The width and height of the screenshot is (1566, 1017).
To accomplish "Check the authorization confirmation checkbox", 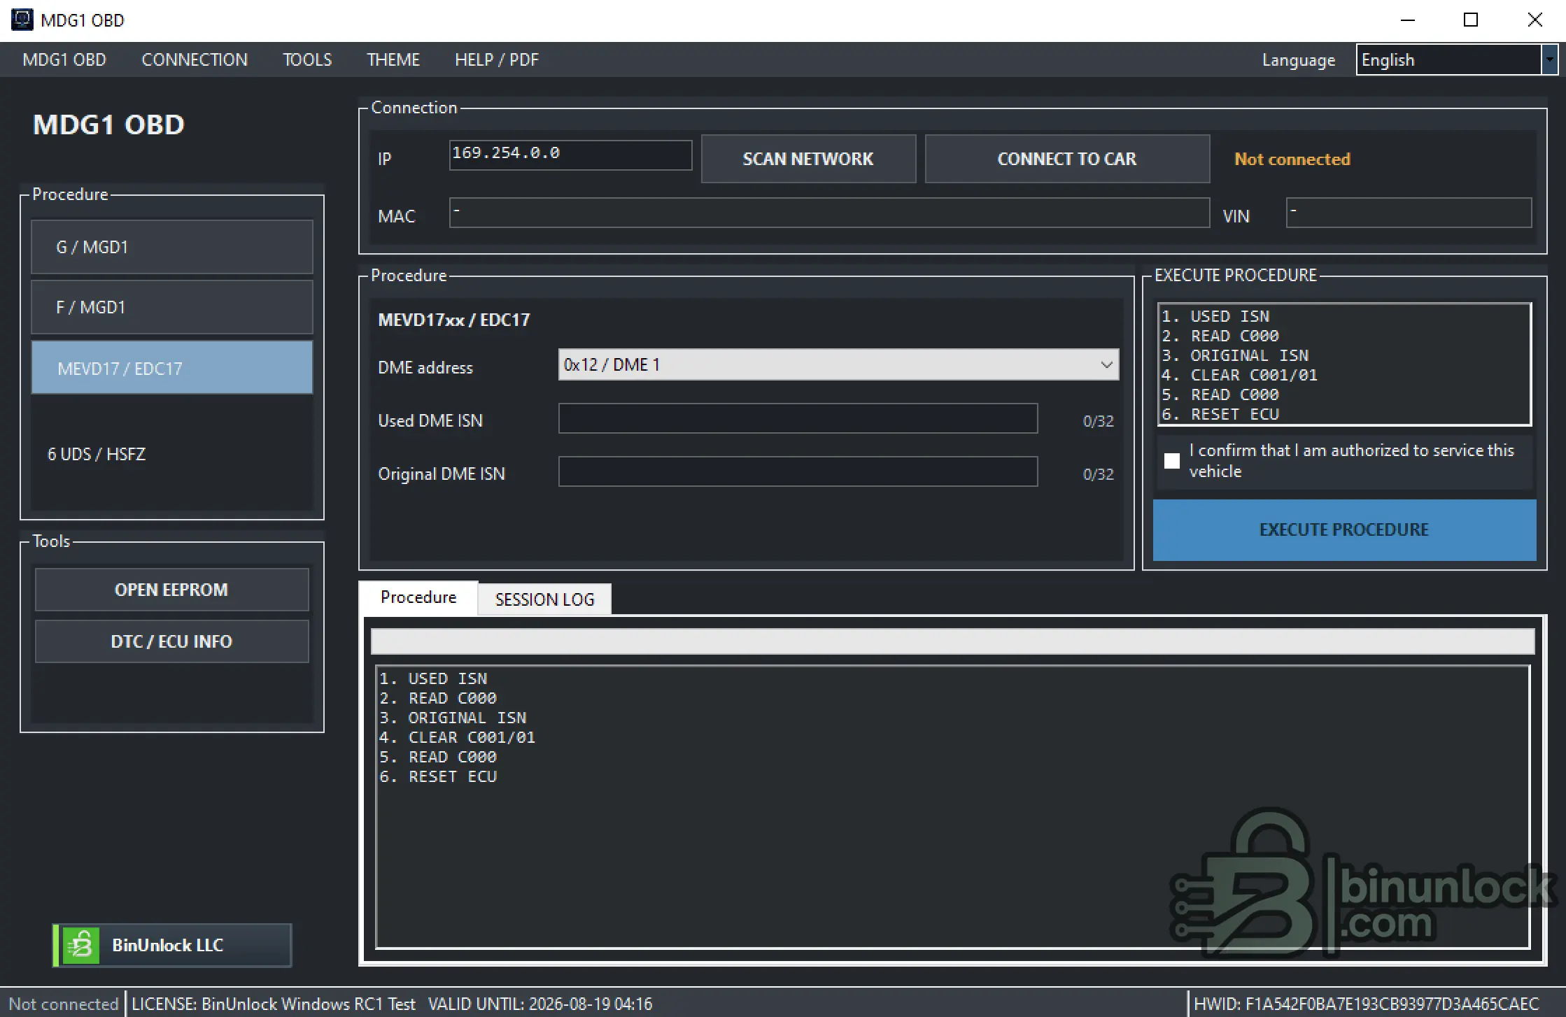I will click(1172, 461).
